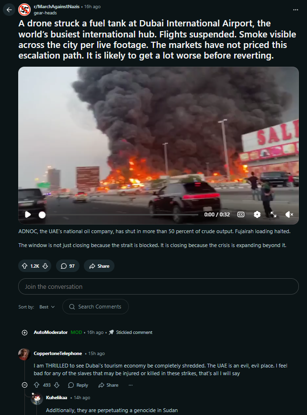
Task: Upvote the post with 1.2K votes
Action: coord(24,266)
